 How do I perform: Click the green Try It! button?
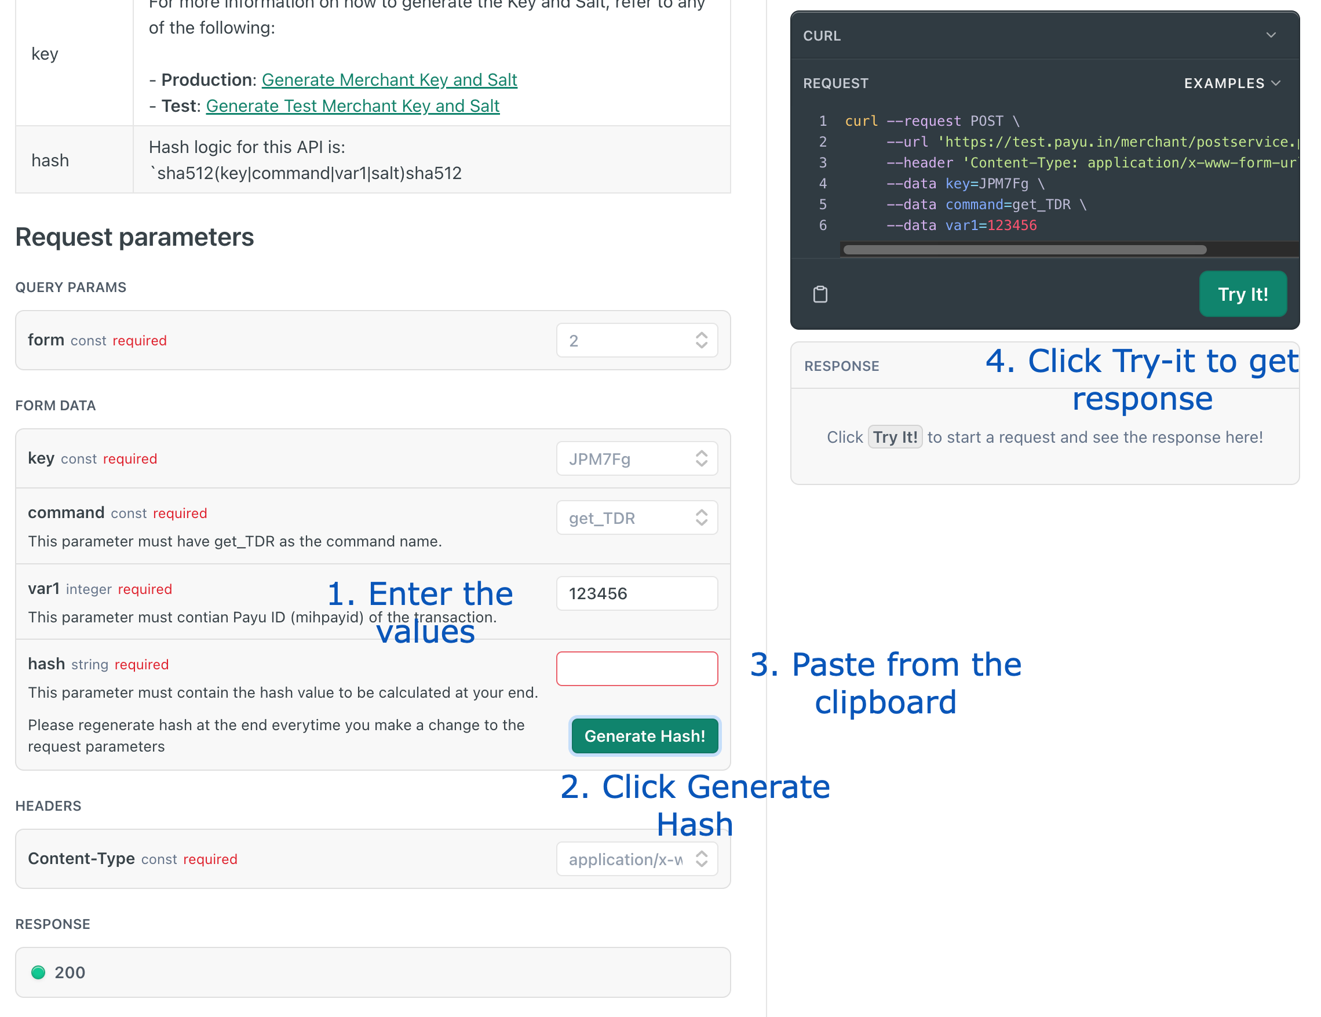coord(1242,294)
